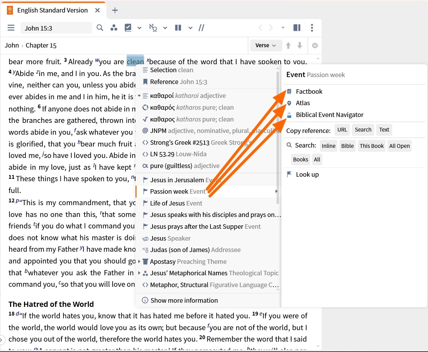The width and height of the screenshot is (428, 352).
Task: Select Strong's Greek #2513 entry
Action: 208,143
